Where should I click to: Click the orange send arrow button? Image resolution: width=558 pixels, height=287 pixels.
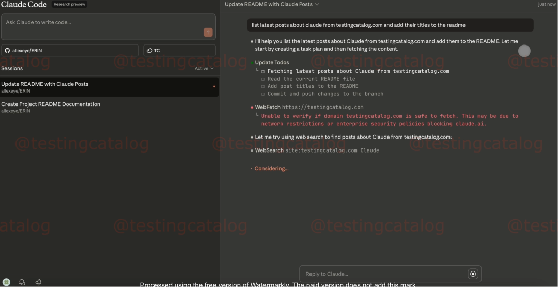[x=208, y=33]
